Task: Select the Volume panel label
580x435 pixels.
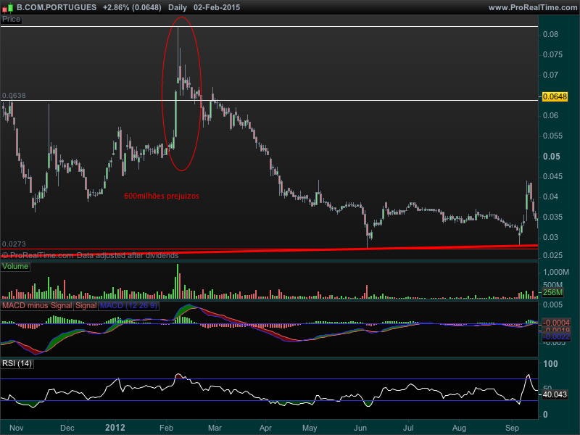Action: (15, 266)
